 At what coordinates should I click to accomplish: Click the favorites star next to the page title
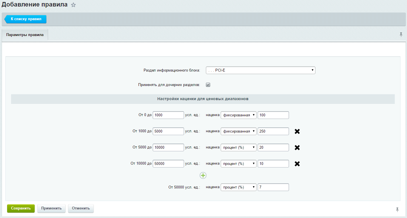pos(73,5)
